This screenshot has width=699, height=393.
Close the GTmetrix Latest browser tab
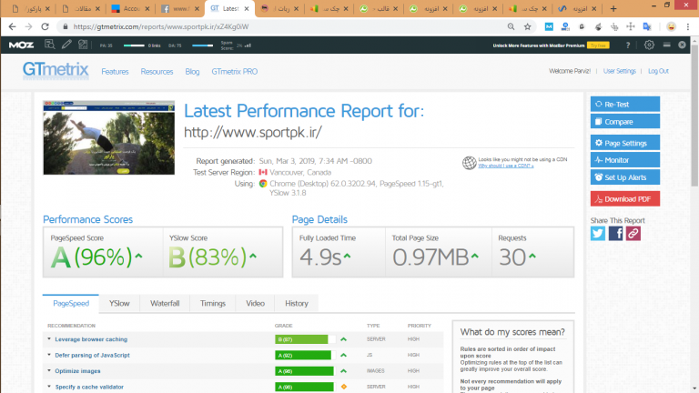tap(246, 8)
